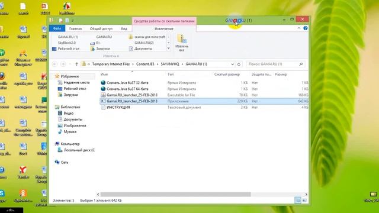Open Документы library in sidebar
379x213 pixels.
tap(73, 120)
